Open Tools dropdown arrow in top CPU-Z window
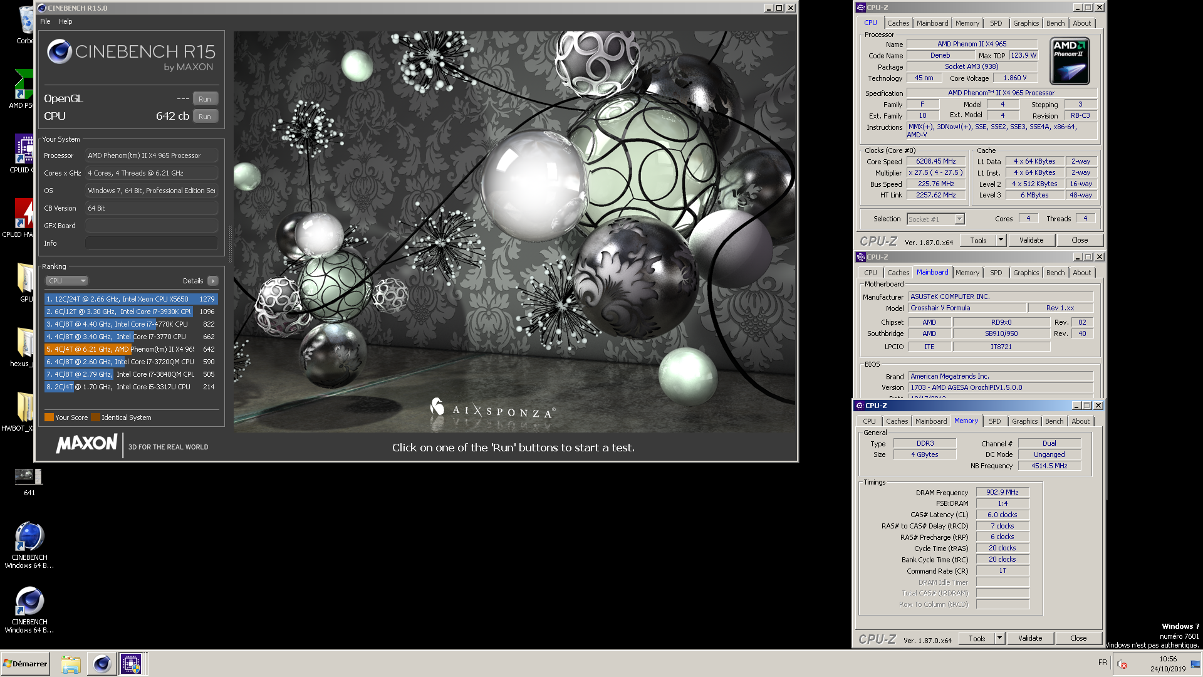 tap(1001, 240)
